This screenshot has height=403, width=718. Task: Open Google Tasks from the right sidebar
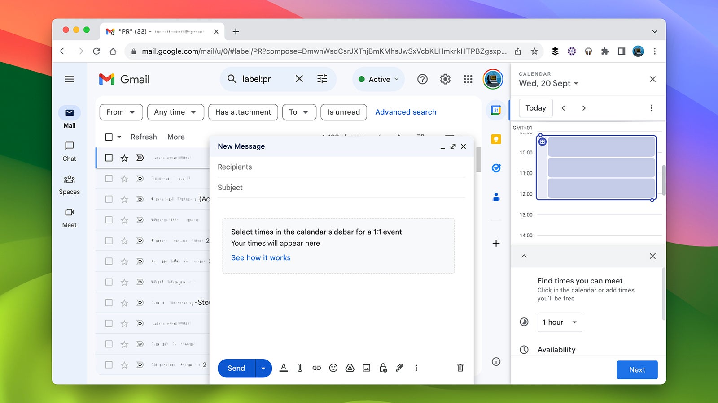(x=495, y=168)
